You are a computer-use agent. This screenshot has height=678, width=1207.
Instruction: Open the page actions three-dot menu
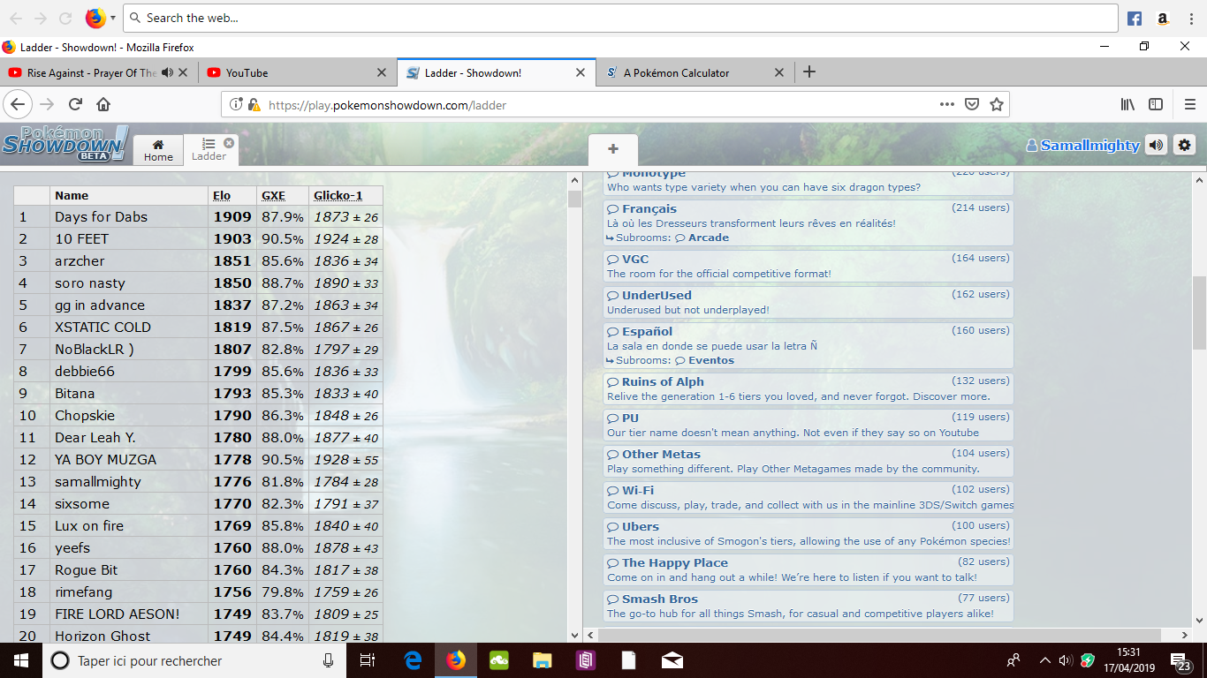pyautogui.click(x=947, y=104)
